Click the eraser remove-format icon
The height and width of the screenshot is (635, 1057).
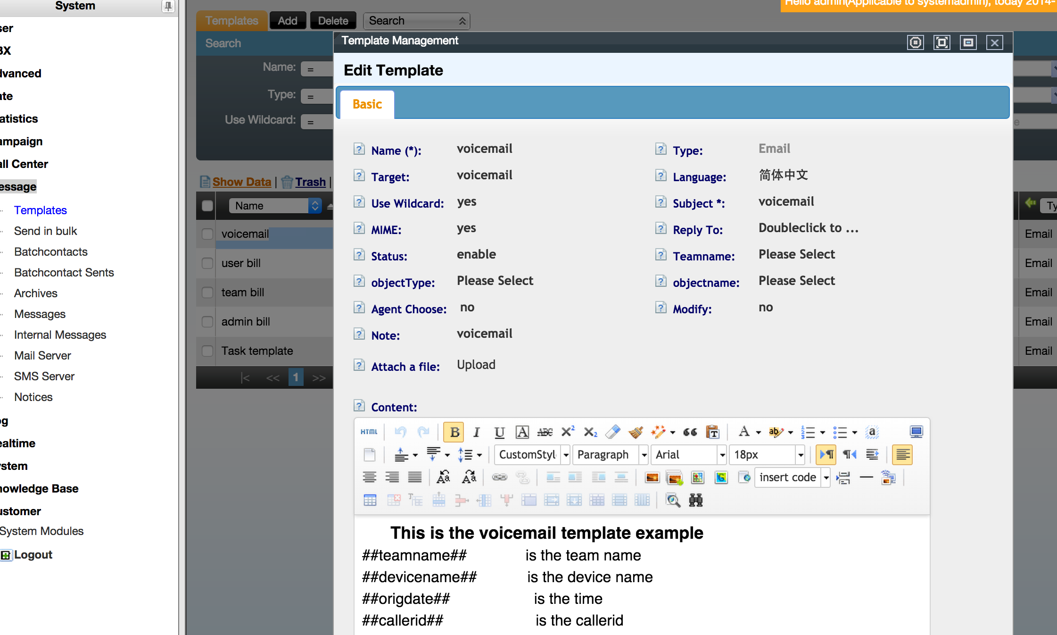click(612, 432)
